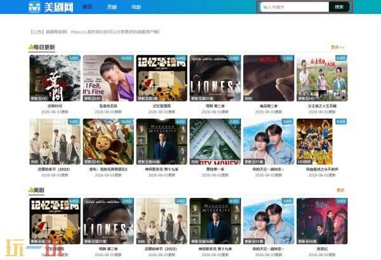
Task: Open the 叶问 calligraphy poster thumbnail
Action: [55, 78]
